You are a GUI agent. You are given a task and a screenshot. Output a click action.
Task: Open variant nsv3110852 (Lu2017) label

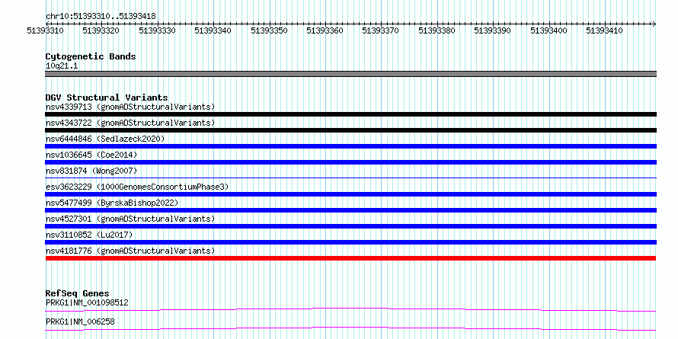tap(89, 235)
